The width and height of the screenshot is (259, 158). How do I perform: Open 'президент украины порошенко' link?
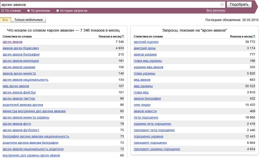coord(157,149)
